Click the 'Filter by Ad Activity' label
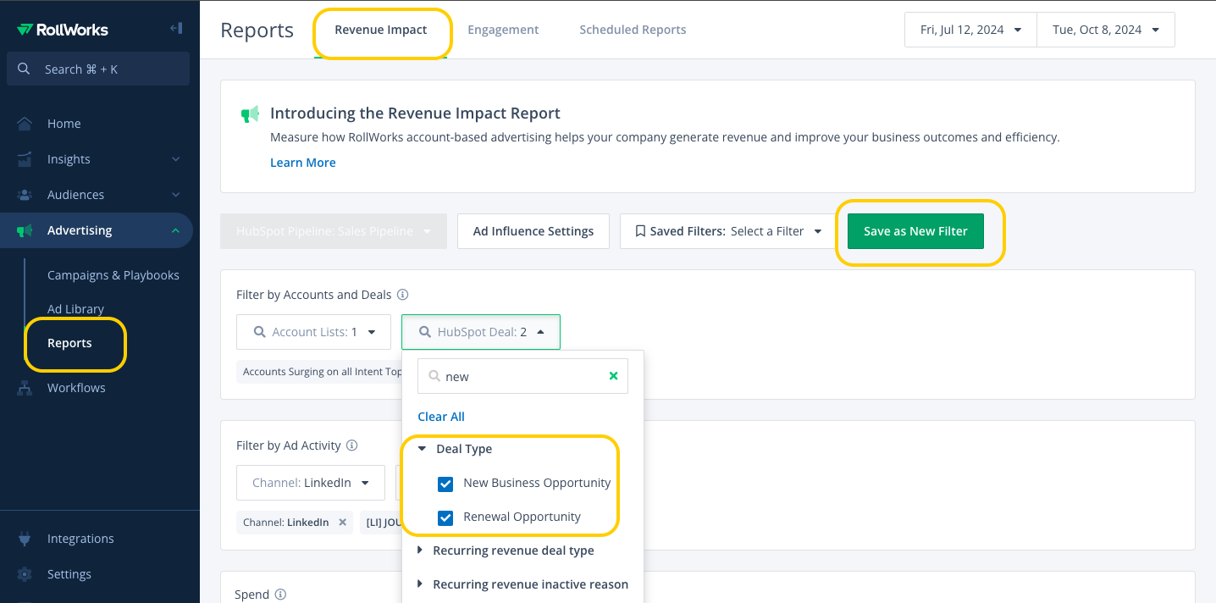Viewport: 1216px width, 603px height. click(x=289, y=445)
